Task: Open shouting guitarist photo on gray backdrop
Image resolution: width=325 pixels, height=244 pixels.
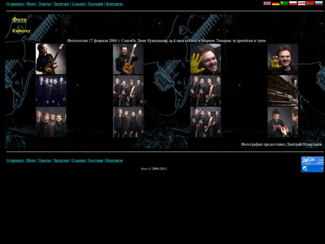Action: (128, 59)
